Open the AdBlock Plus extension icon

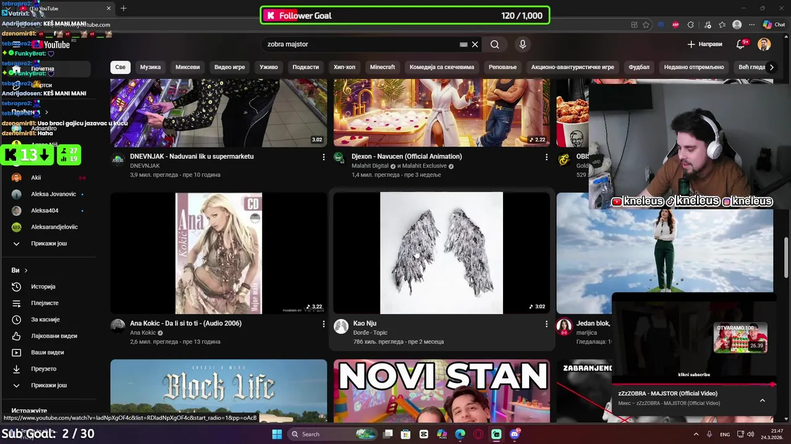[x=675, y=25]
